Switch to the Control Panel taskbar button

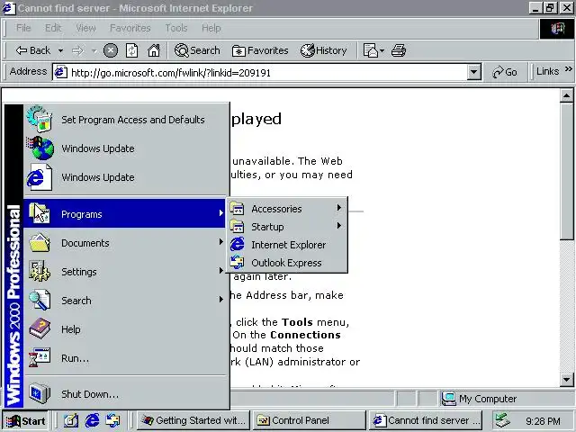[310, 420]
